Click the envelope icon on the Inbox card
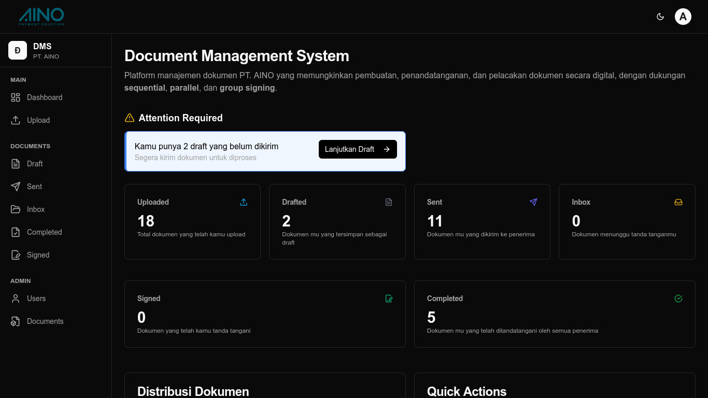 click(678, 202)
